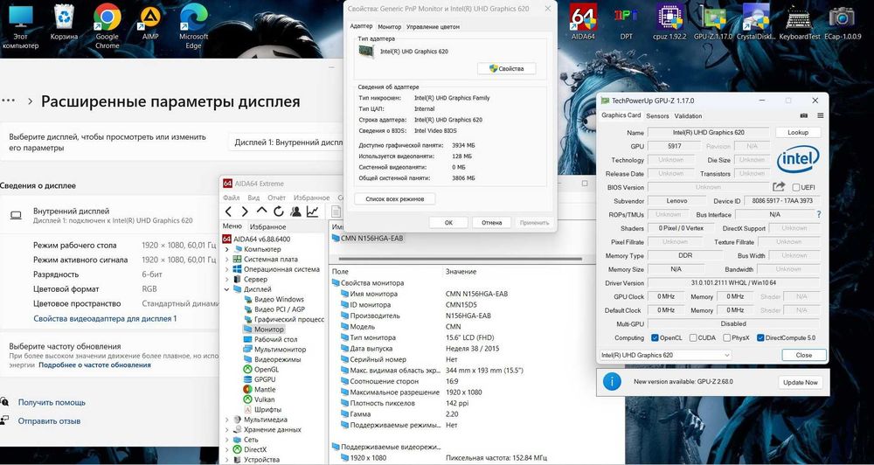Open the Этот компьютер desktop icon

coord(21,25)
